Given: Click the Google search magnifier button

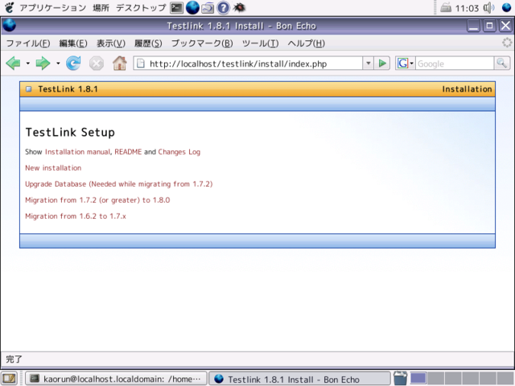Looking at the screenshot, I should coord(502,63).
